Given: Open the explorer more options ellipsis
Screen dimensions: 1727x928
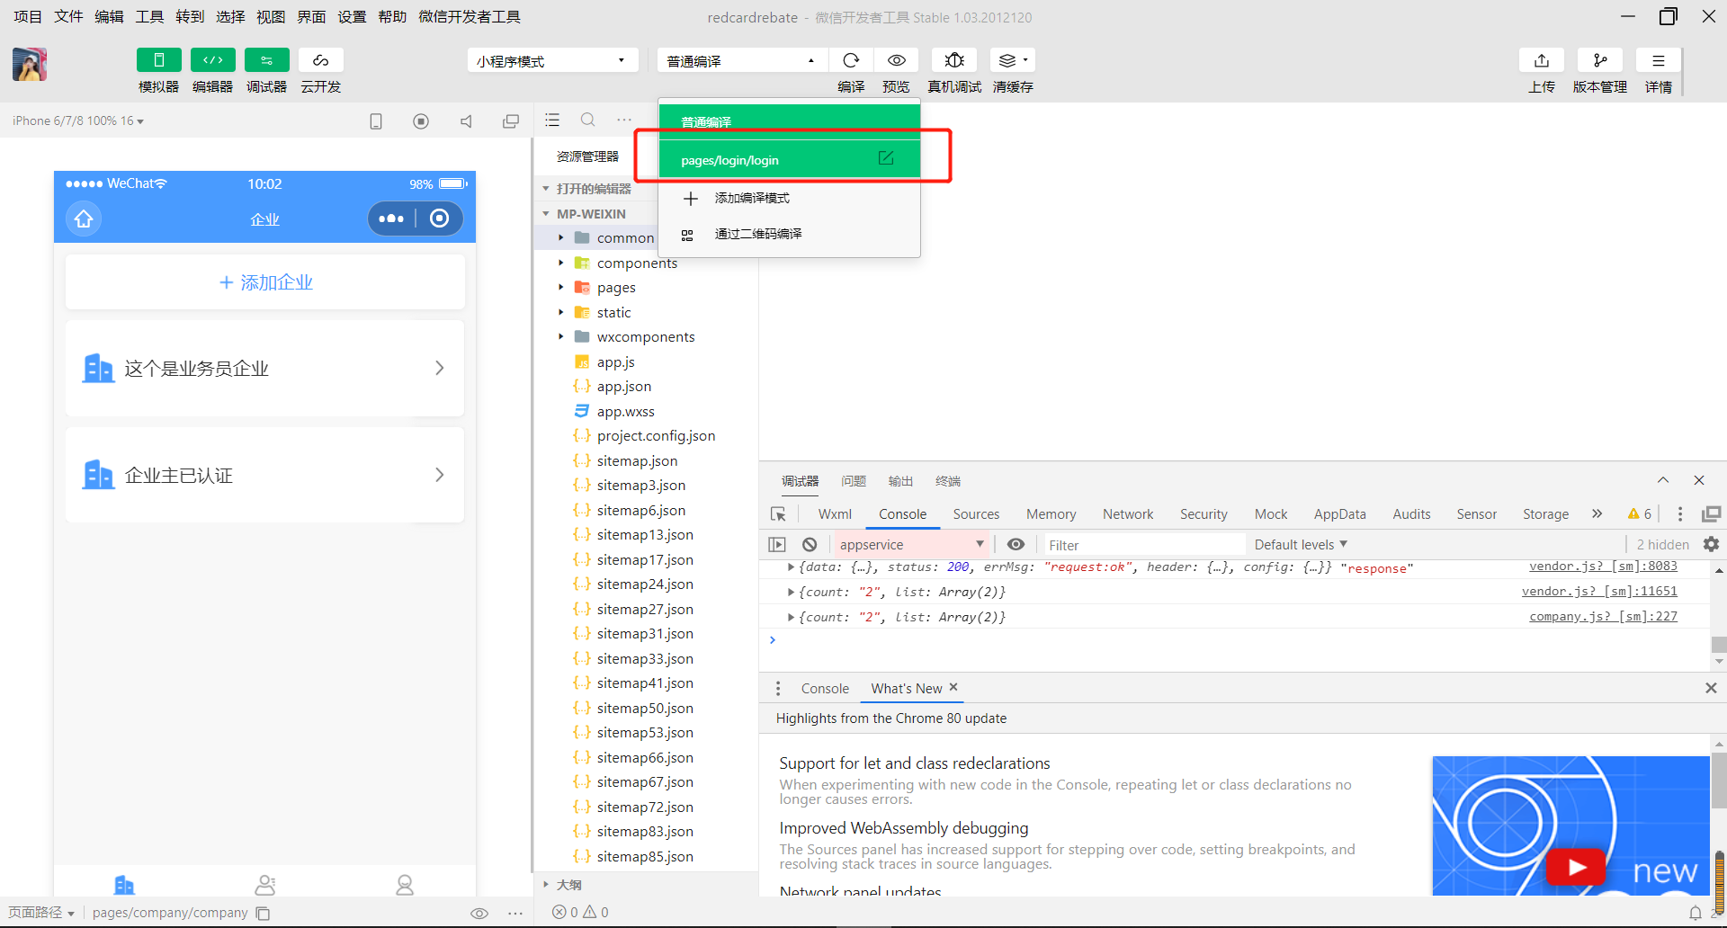Looking at the screenshot, I should click(624, 120).
